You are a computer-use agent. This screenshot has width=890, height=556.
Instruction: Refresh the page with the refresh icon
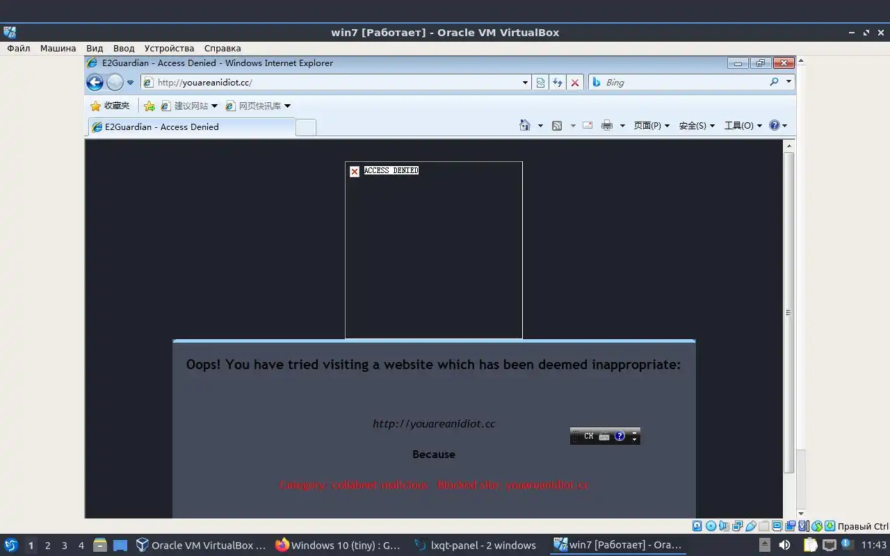(x=558, y=82)
